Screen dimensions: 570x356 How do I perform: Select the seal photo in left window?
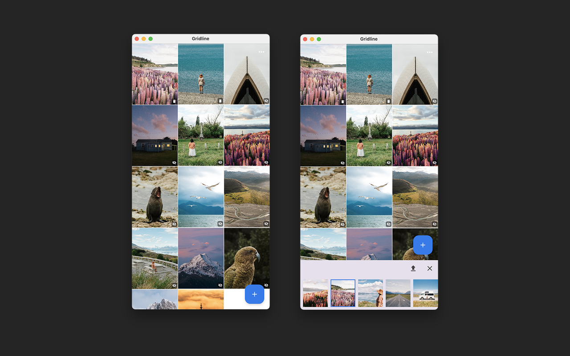coord(155,197)
